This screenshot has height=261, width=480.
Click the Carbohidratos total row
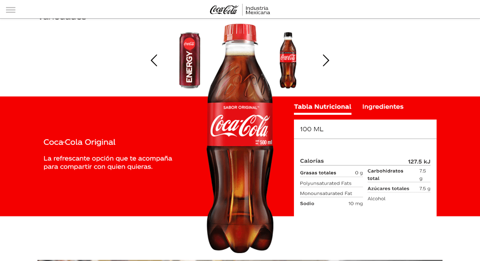399,175
